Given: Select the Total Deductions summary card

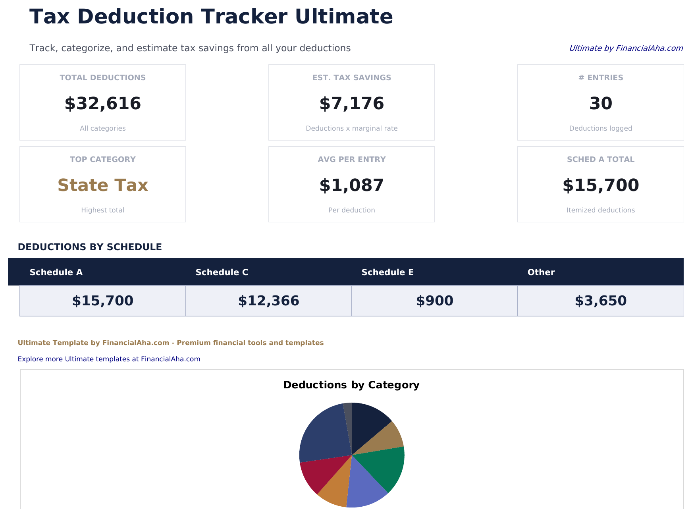Looking at the screenshot, I should pos(102,102).
